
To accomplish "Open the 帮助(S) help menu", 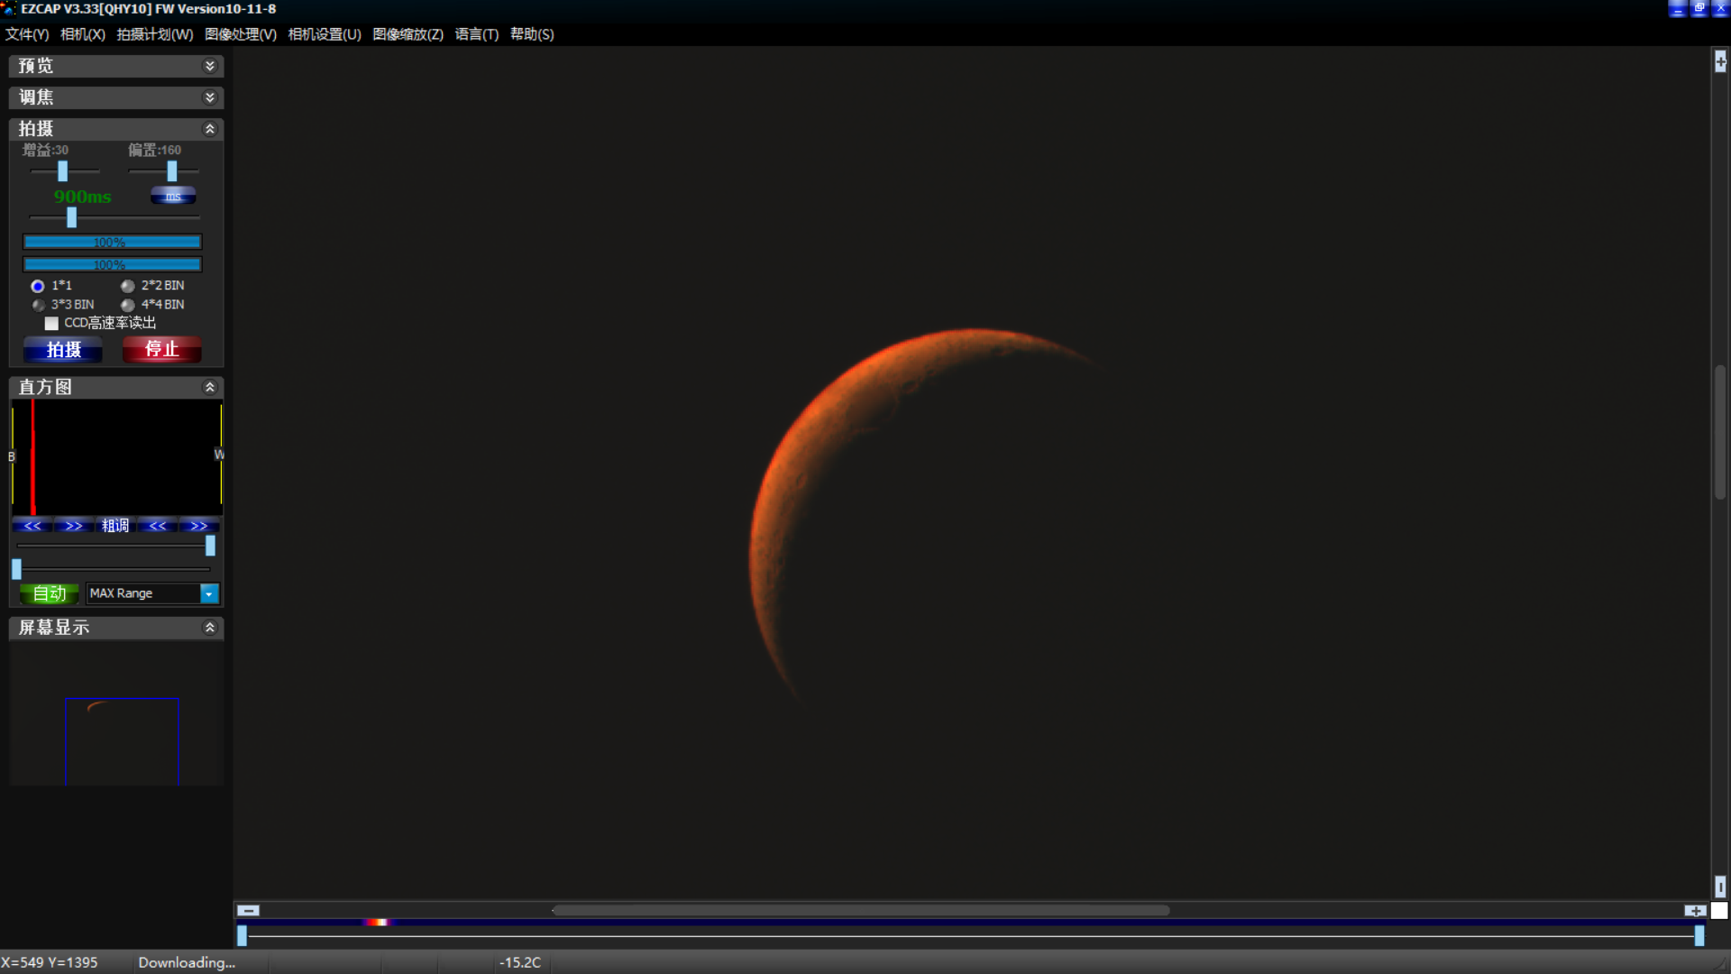I will (x=532, y=34).
